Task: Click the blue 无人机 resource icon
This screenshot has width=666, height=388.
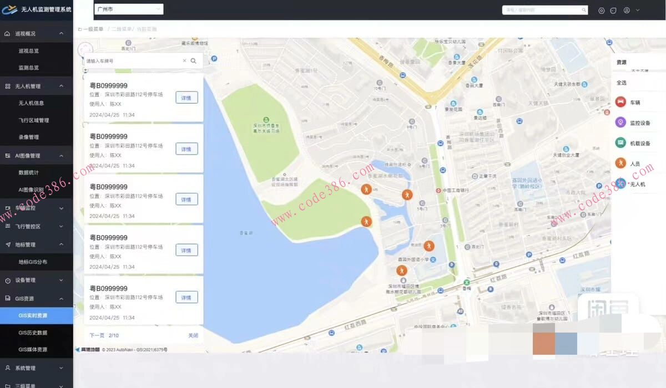Action: pyautogui.click(x=620, y=183)
